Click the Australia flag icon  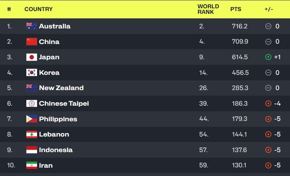32,26
